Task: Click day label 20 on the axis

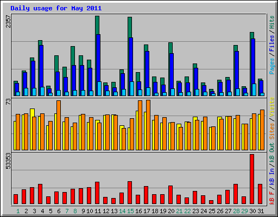Action: point(171,211)
